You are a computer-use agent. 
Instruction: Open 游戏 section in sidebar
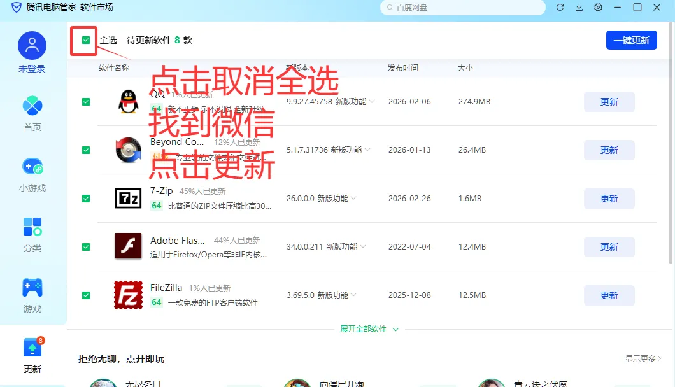pyautogui.click(x=32, y=295)
